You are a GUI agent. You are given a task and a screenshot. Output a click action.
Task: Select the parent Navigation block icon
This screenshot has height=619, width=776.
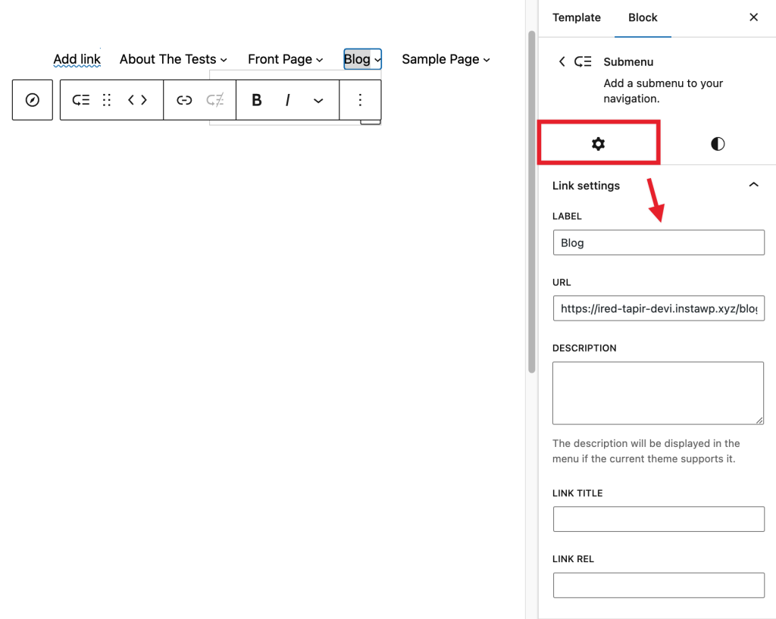32,99
